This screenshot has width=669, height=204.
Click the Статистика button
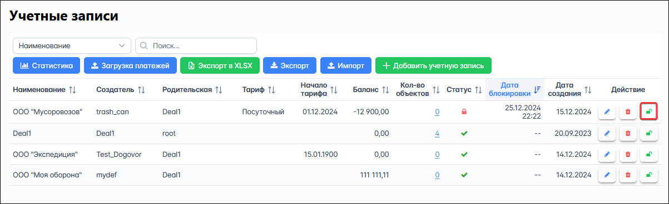pos(47,65)
